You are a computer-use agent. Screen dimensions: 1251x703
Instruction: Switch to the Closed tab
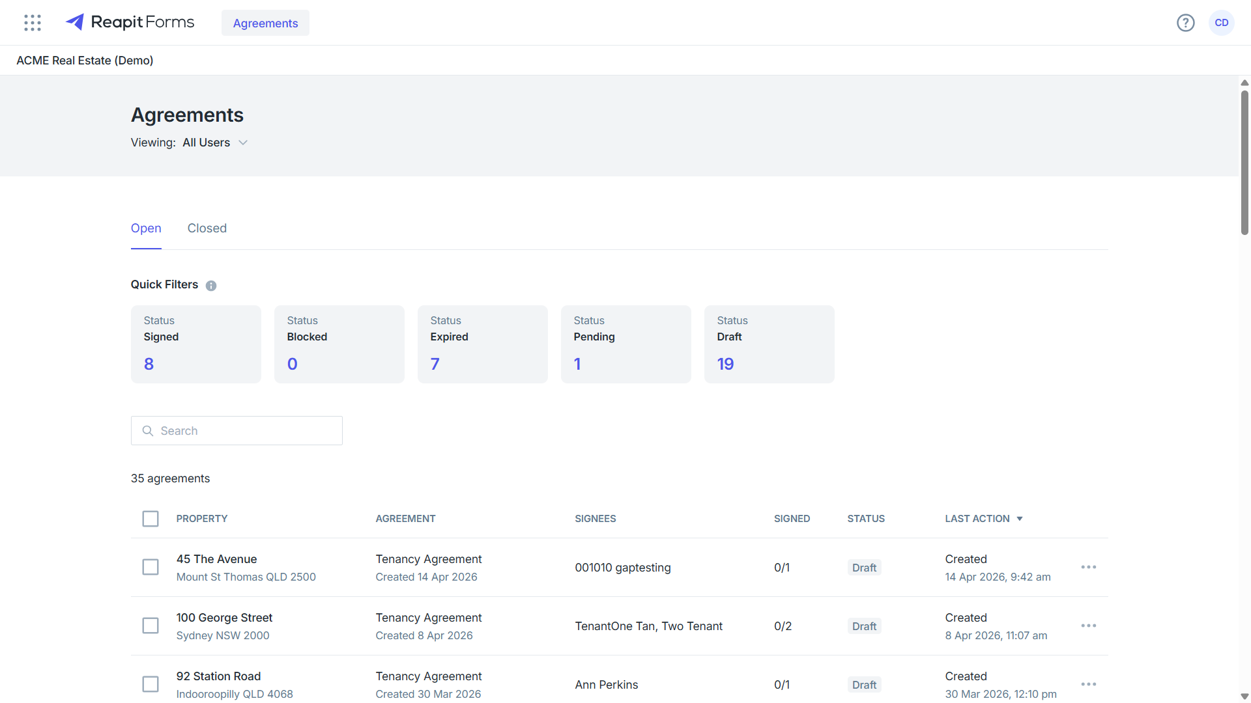207,228
